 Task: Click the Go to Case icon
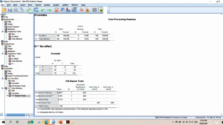click(x=62, y=10)
